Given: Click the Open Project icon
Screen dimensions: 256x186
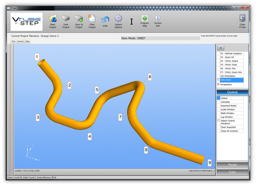Looking at the screenshot, I should coord(53,19).
